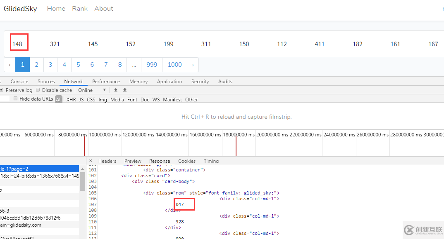Open the Cookies tab of the request
This screenshot has width=444, height=239.
(x=187, y=161)
